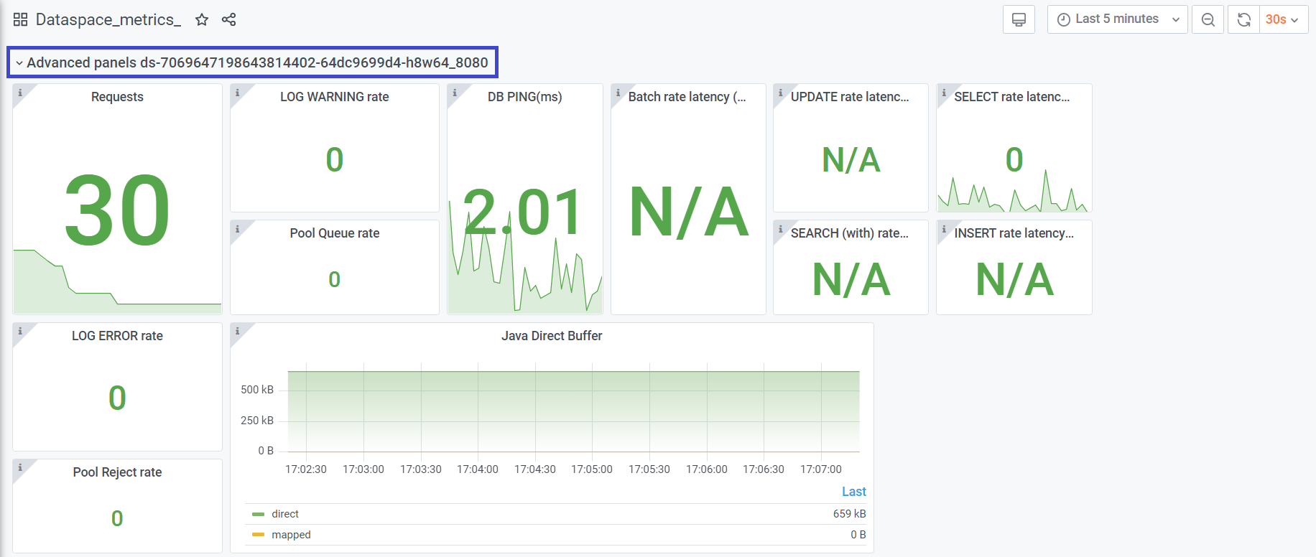Click info icon on Requests panel
The image size is (1316, 557).
(20, 93)
